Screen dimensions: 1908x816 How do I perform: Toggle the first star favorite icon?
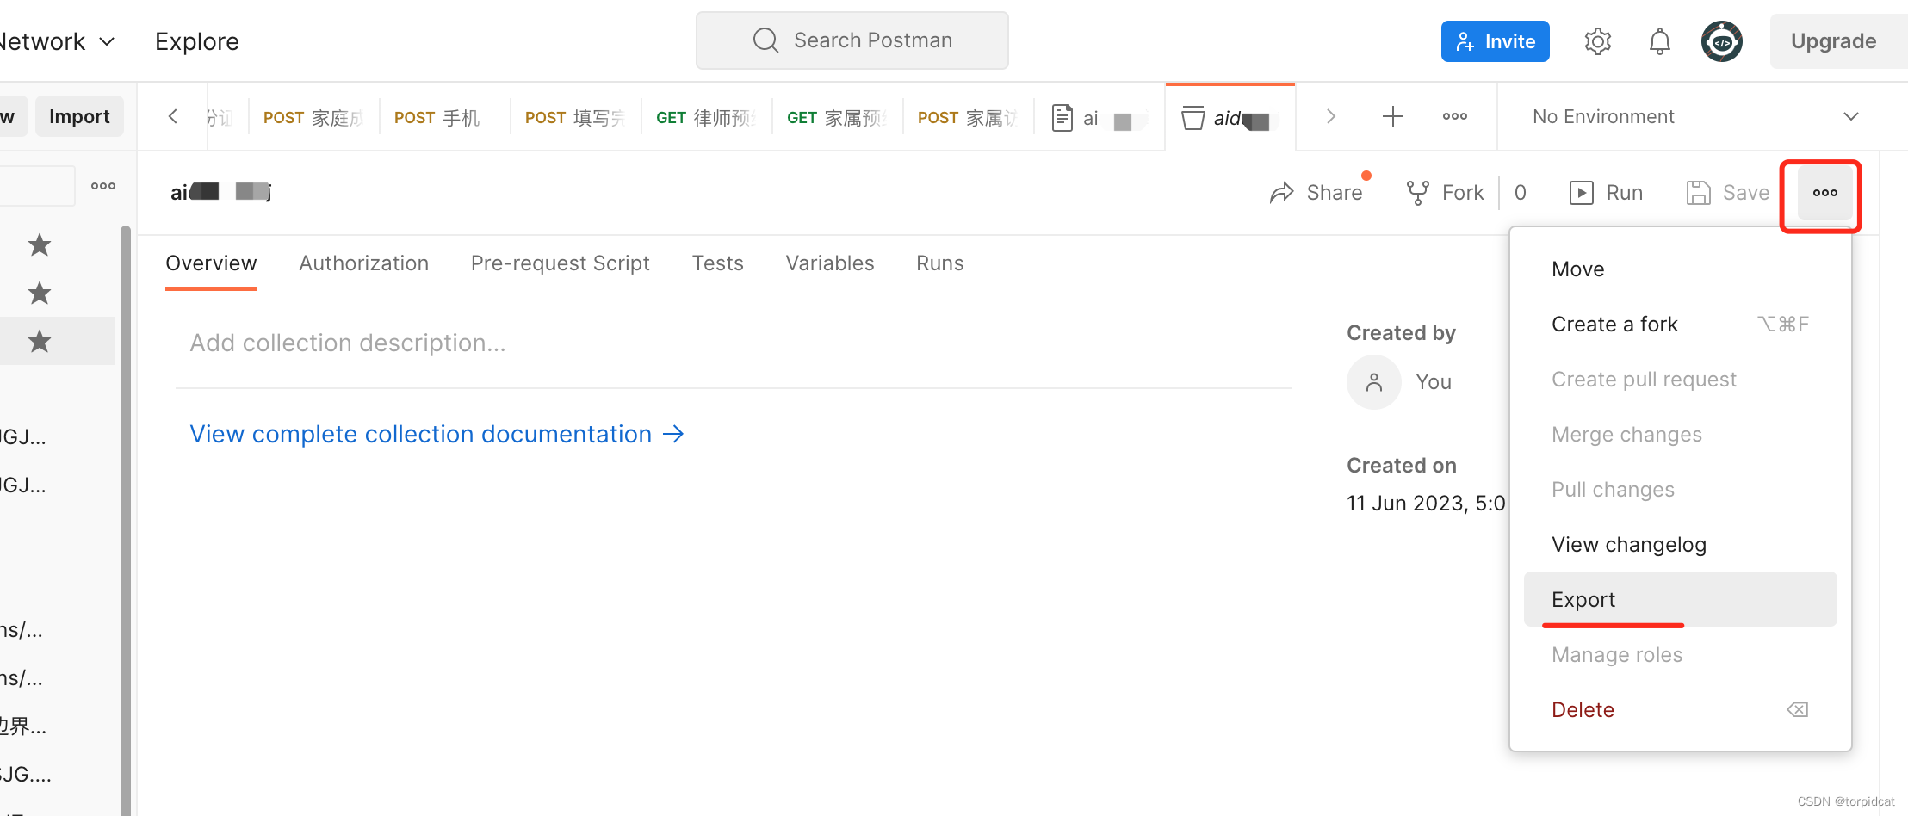coord(40,245)
